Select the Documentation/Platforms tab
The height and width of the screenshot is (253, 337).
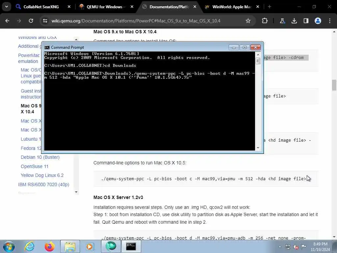169,7
